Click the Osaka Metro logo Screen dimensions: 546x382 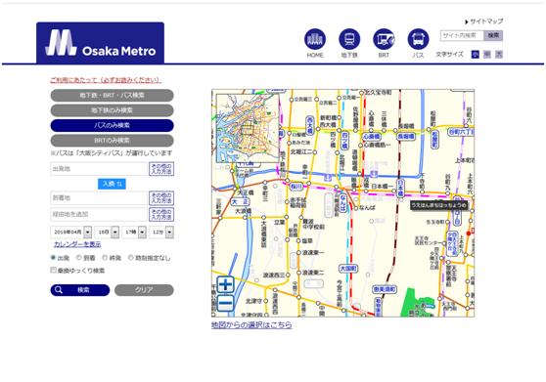[x=100, y=43]
